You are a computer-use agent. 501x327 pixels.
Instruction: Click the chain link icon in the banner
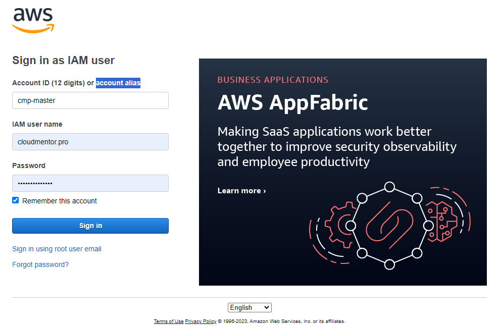(389, 225)
